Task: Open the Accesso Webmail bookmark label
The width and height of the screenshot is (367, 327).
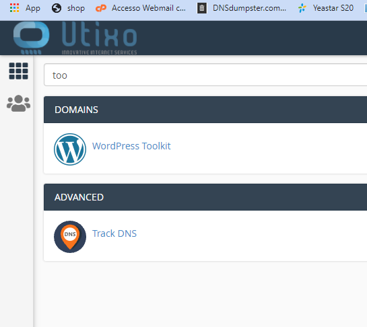Action: coord(149,8)
